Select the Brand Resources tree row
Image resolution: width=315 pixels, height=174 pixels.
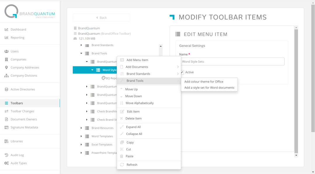pyautogui.click(x=102, y=128)
